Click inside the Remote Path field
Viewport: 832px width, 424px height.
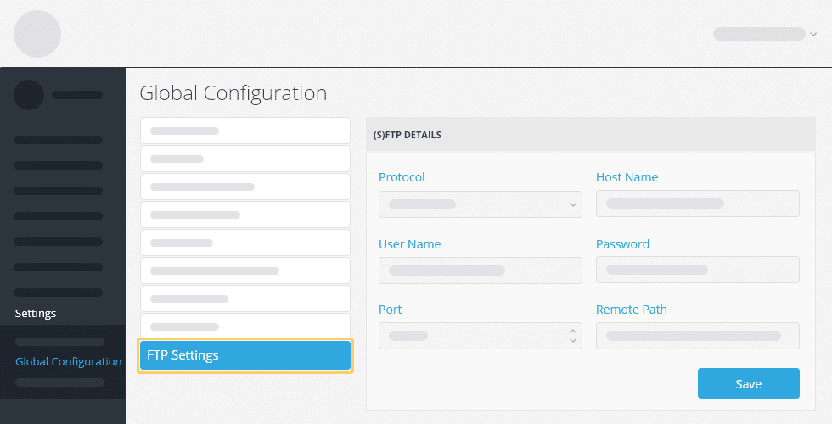(x=697, y=336)
